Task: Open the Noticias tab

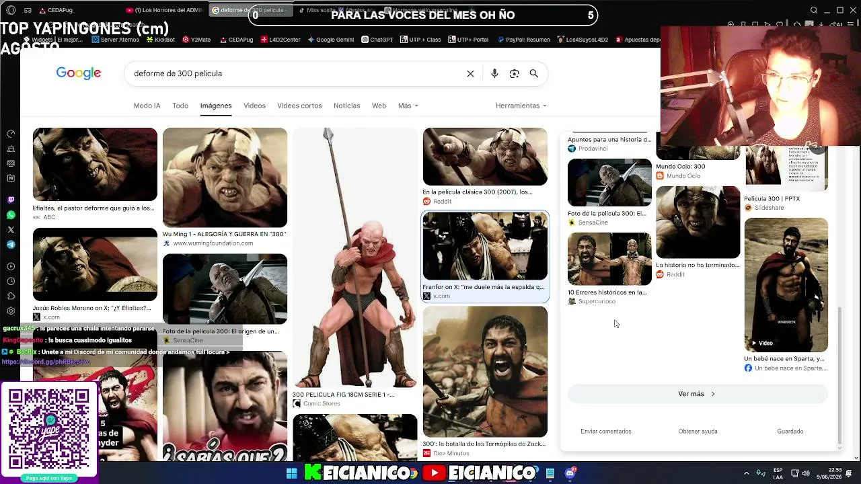Action: tap(347, 106)
